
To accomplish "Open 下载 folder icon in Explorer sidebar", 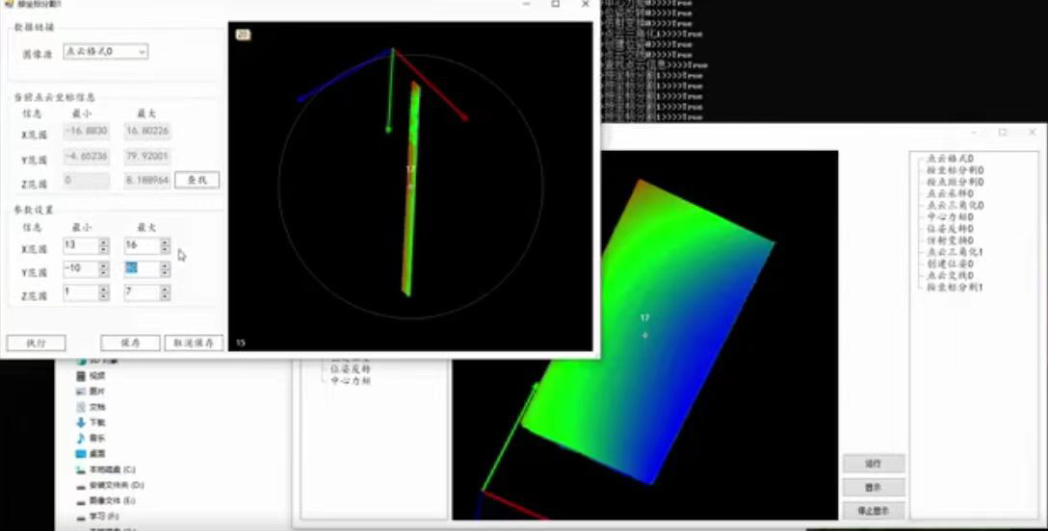I will tap(81, 422).
